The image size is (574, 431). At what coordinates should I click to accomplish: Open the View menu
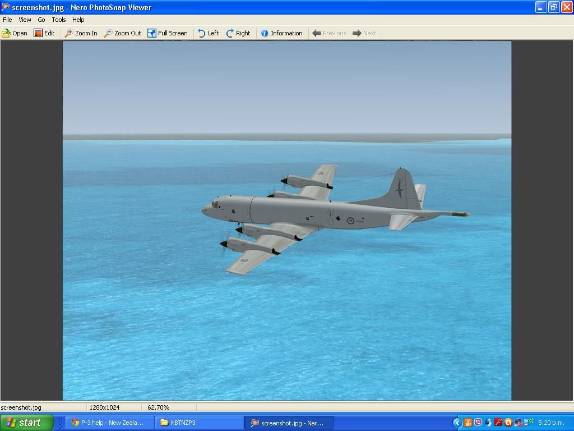point(25,20)
